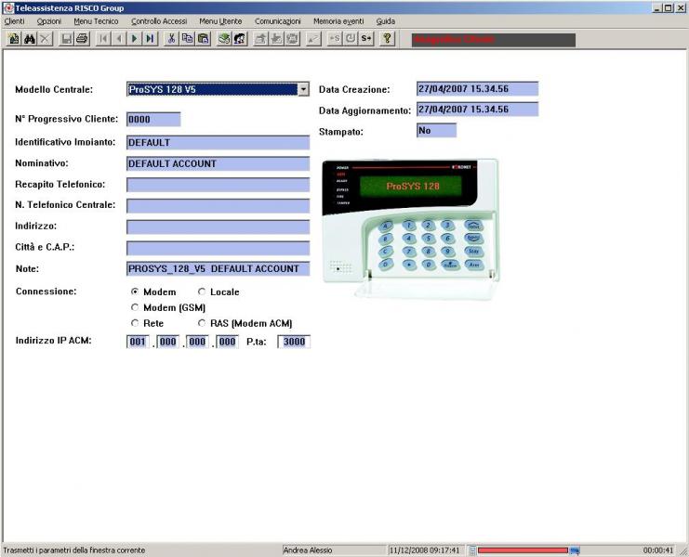Click the floppy disk save icon

point(66,39)
